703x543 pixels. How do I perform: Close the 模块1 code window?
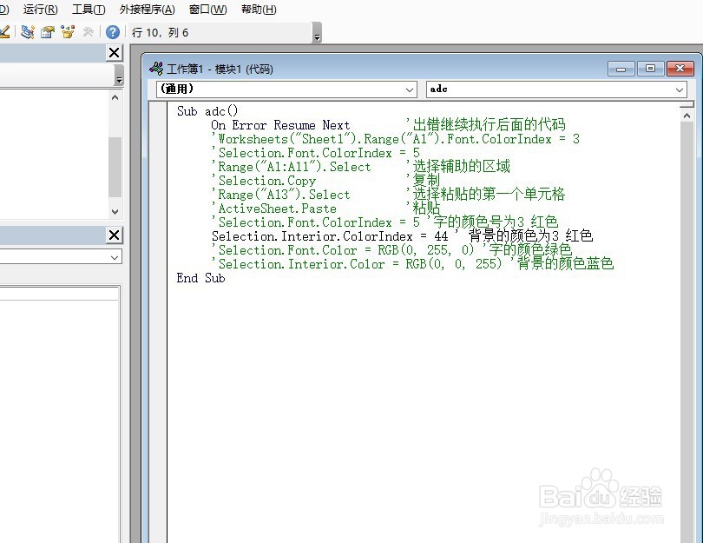[x=680, y=69]
